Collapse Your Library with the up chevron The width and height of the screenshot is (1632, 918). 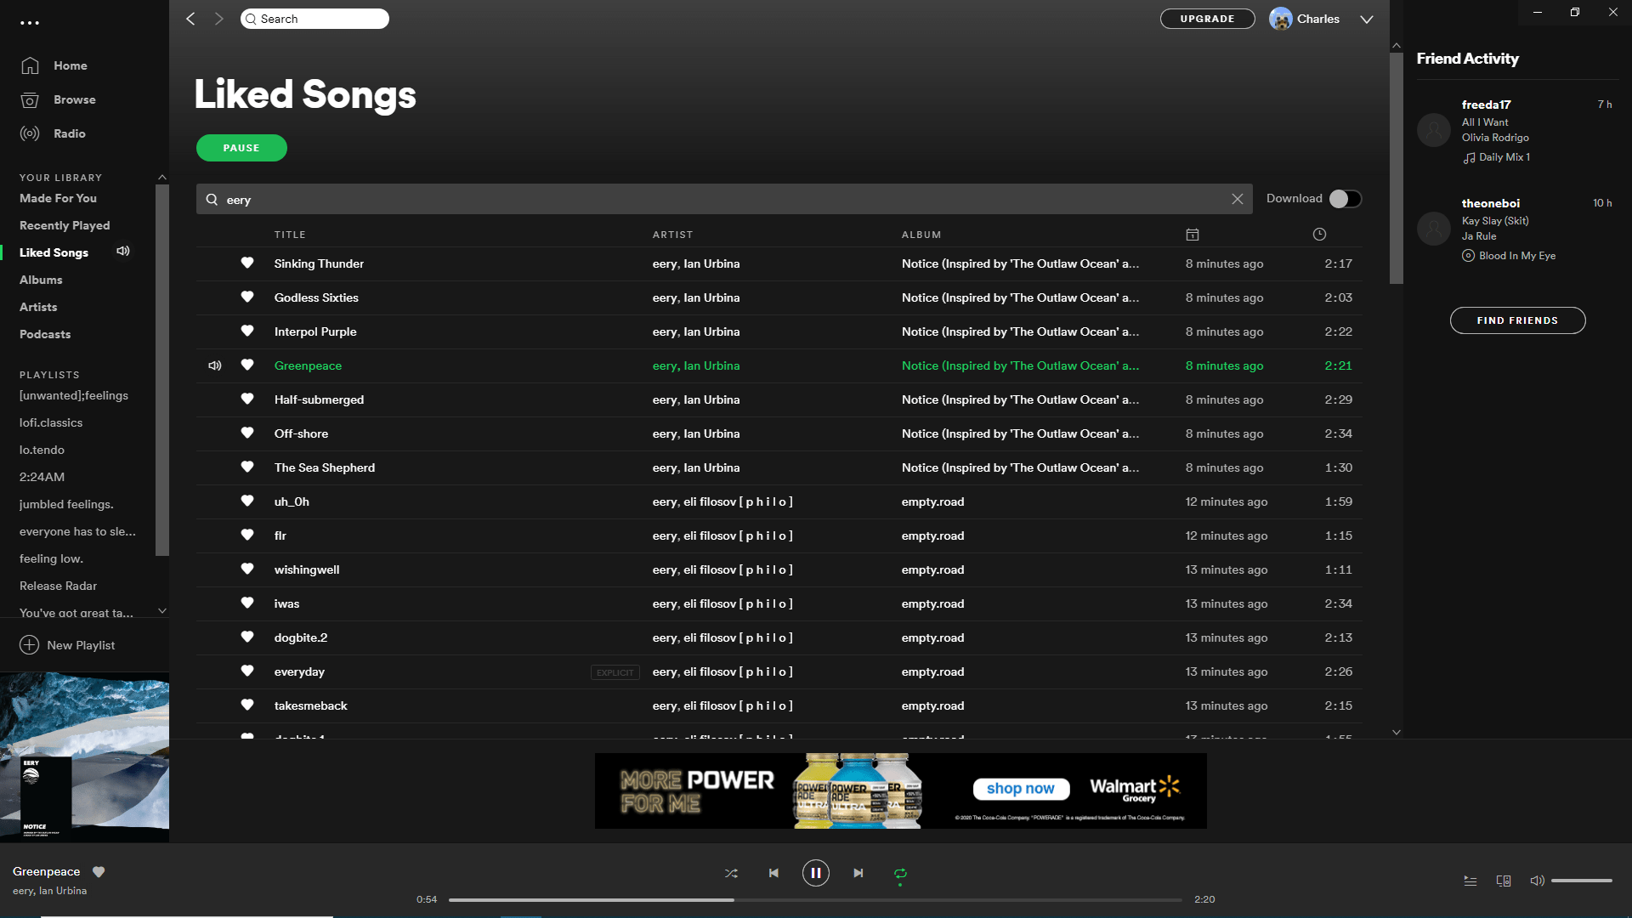tap(161, 177)
